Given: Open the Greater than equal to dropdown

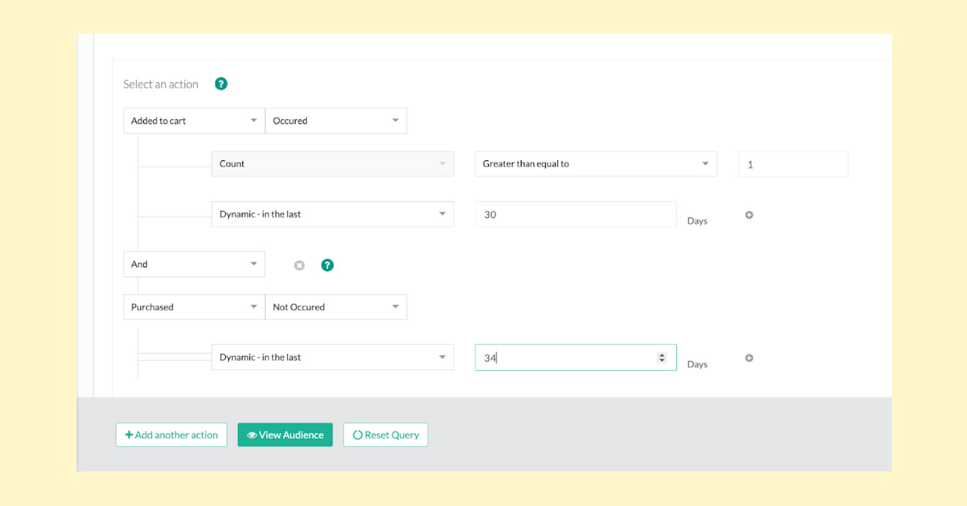Looking at the screenshot, I should [596, 164].
